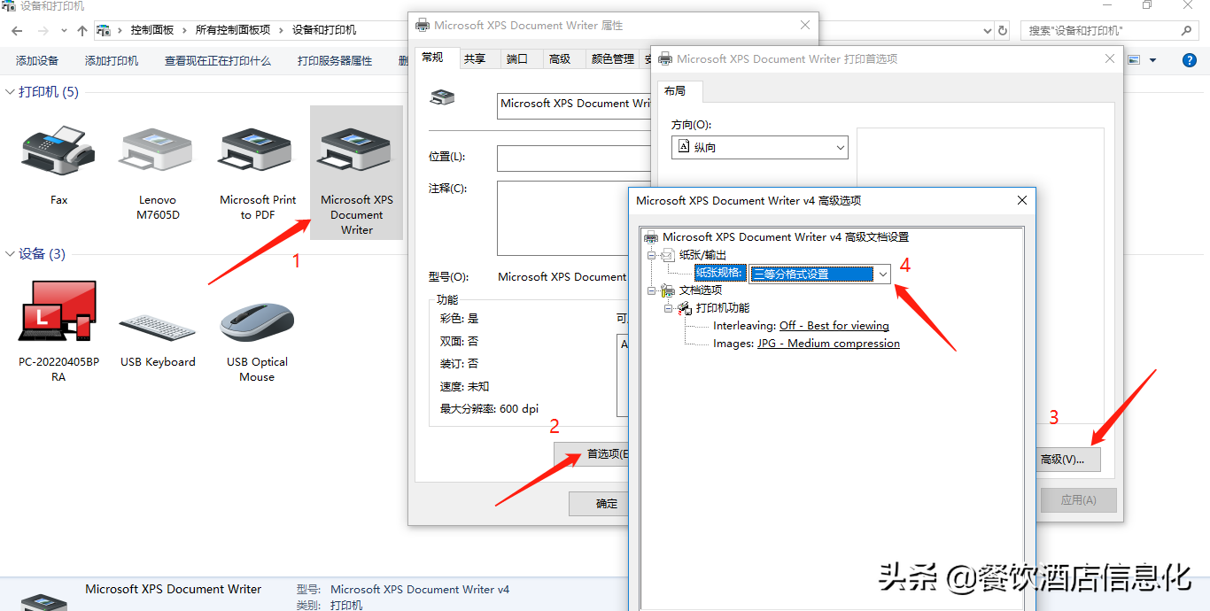This screenshot has height=611, width=1210.
Task: Open 打印服务器属性
Action: tap(335, 60)
